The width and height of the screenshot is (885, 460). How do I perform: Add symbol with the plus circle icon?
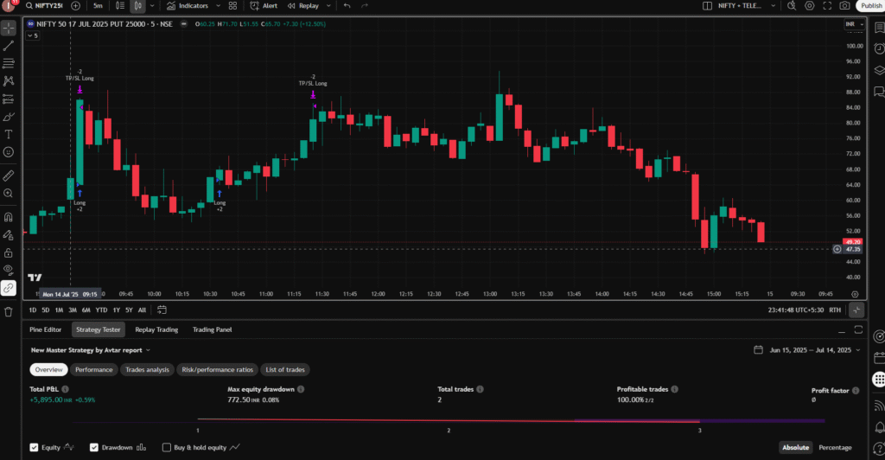pyautogui.click(x=76, y=6)
